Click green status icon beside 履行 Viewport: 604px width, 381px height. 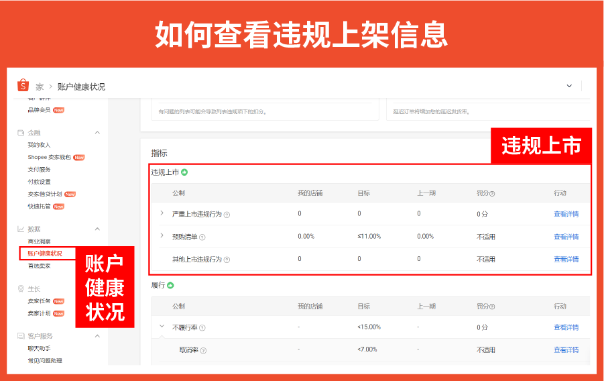[x=171, y=285]
